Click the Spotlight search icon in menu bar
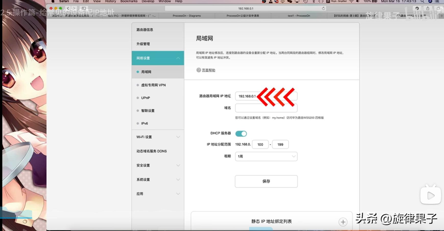444x231 pixels. point(422,1)
